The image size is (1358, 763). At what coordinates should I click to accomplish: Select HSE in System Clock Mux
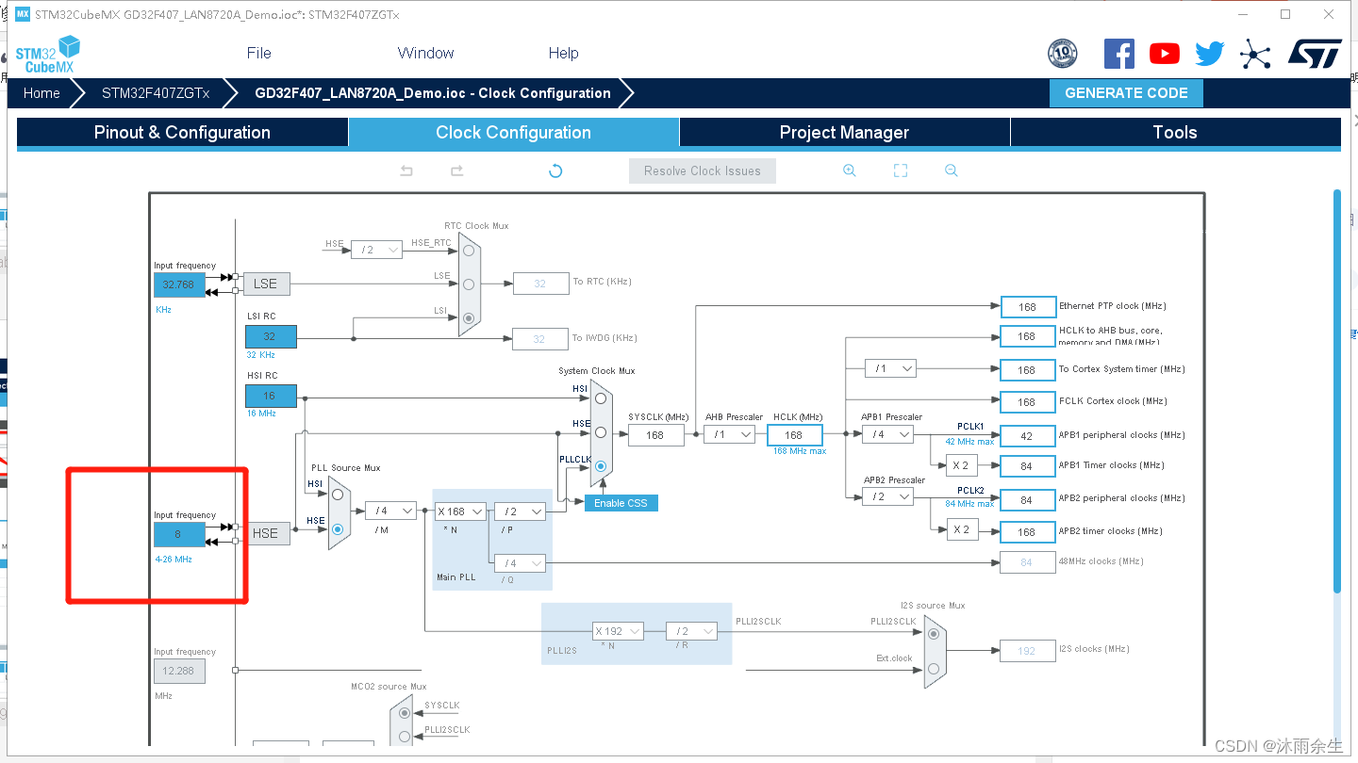(x=600, y=432)
